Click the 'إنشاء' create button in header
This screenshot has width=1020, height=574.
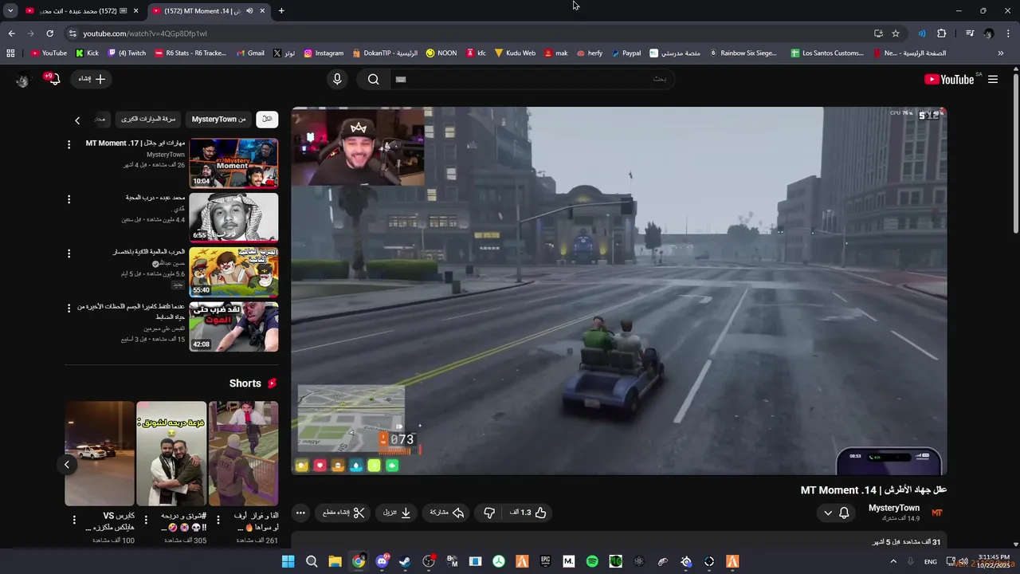(x=92, y=79)
